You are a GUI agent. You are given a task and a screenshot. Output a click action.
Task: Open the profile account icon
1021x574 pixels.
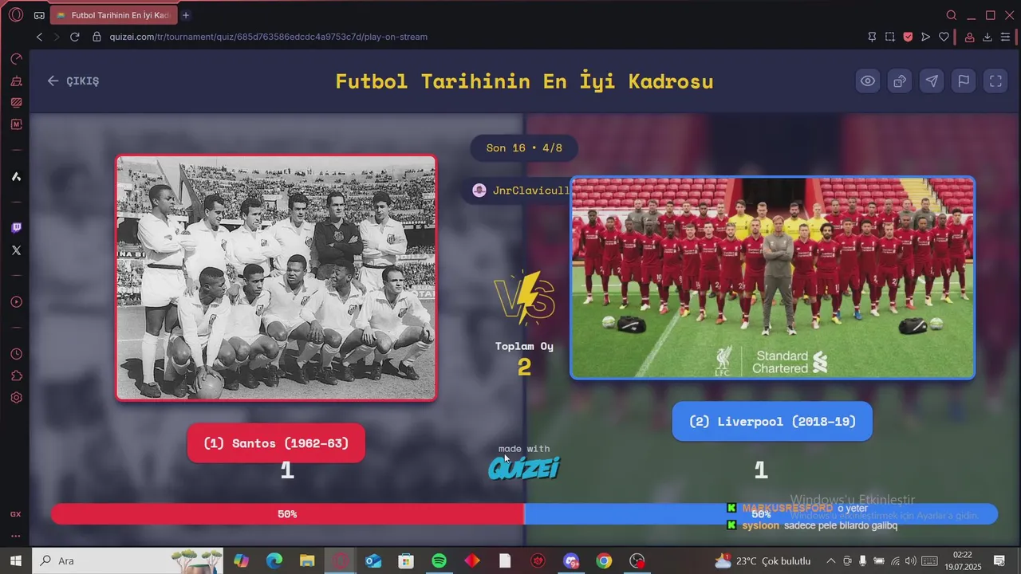click(x=969, y=37)
